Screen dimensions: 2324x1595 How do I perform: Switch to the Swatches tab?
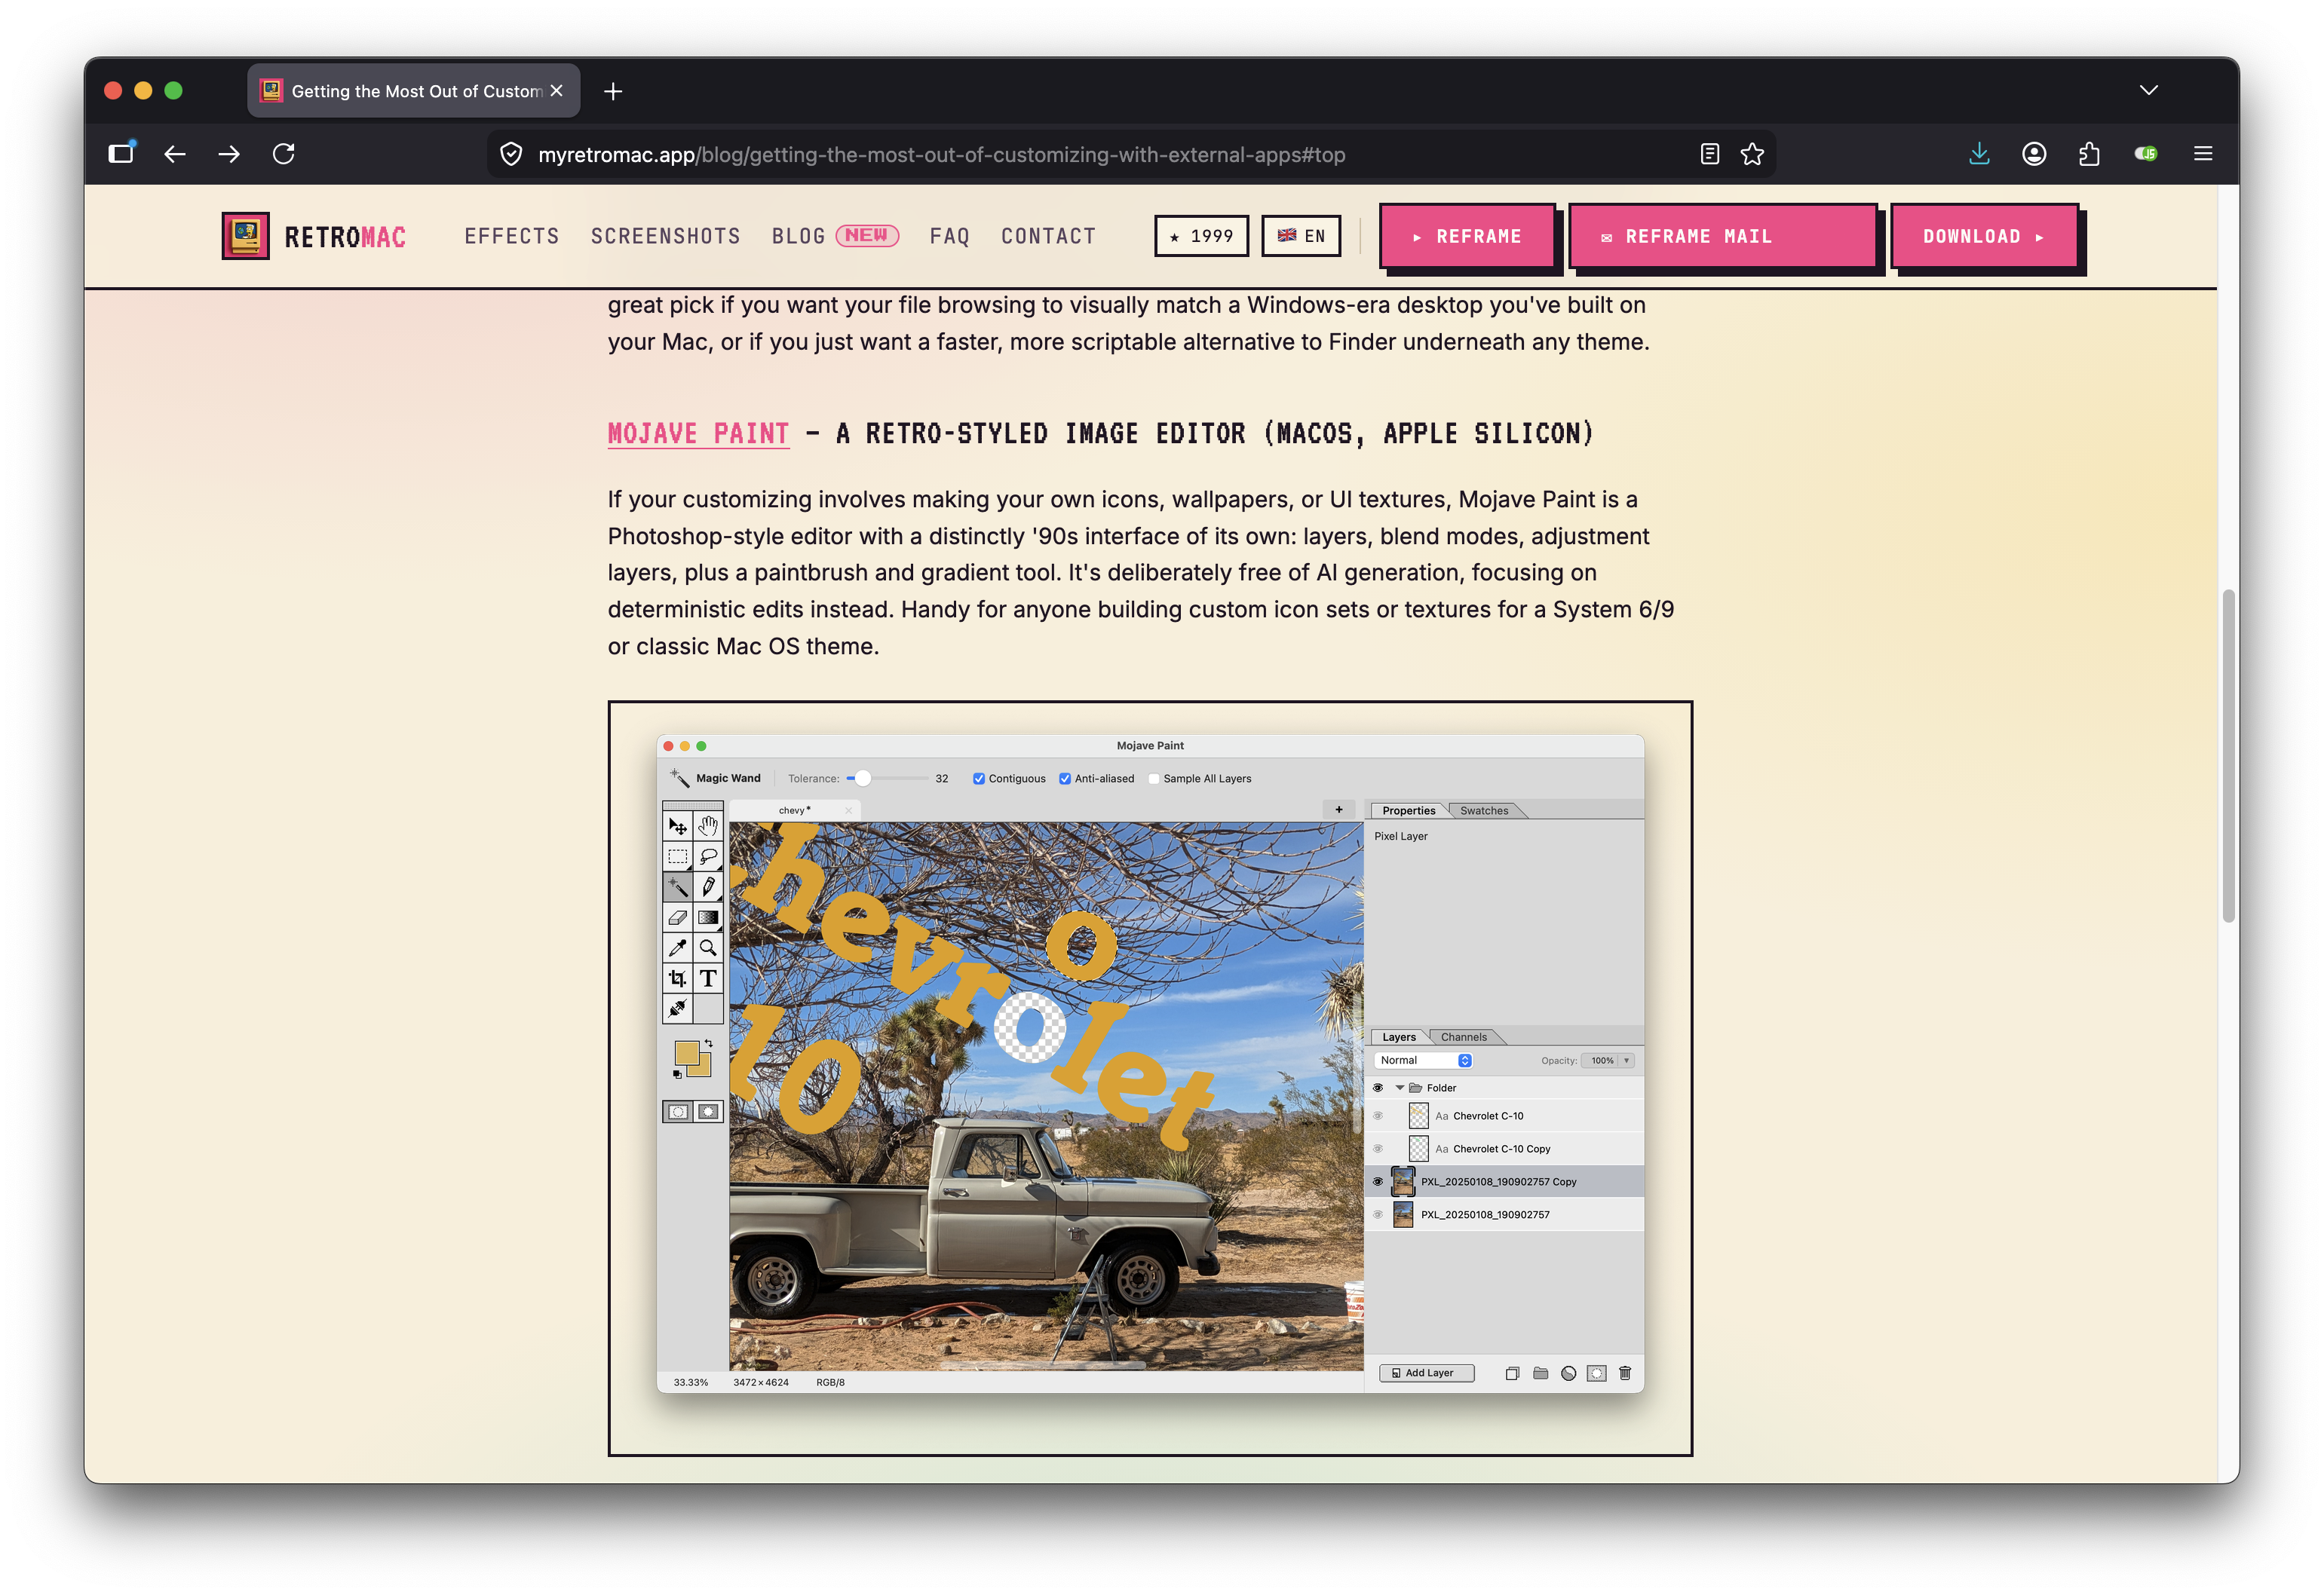tap(1484, 810)
